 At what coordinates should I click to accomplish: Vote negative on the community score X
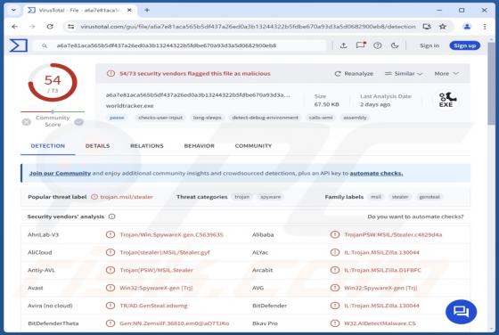[x=27, y=122]
